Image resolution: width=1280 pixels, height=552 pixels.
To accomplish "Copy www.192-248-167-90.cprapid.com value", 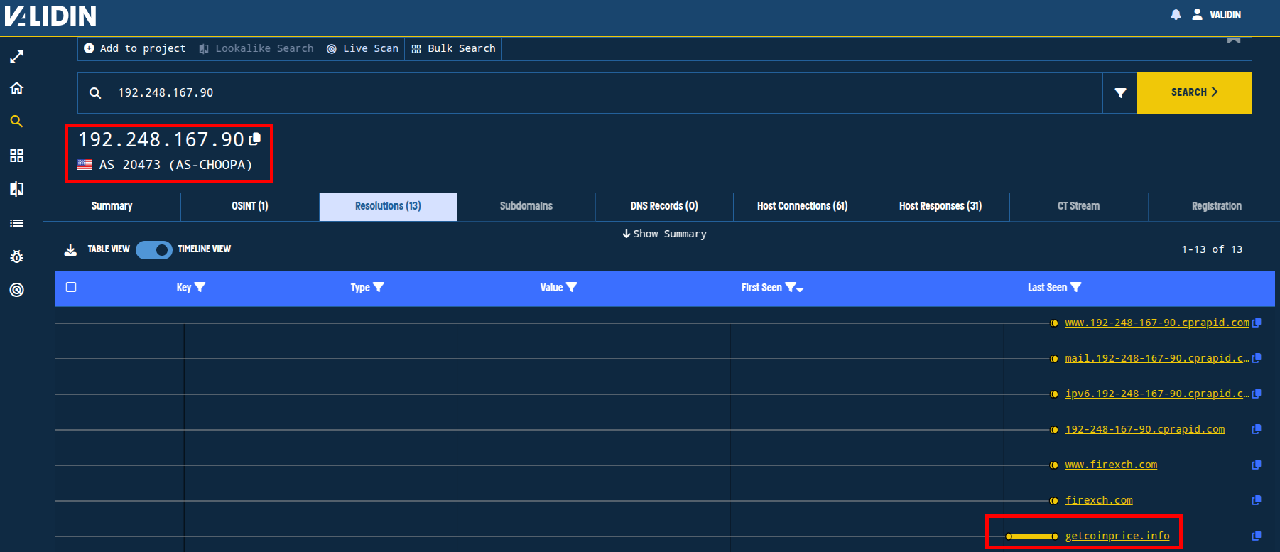I will point(1257,323).
